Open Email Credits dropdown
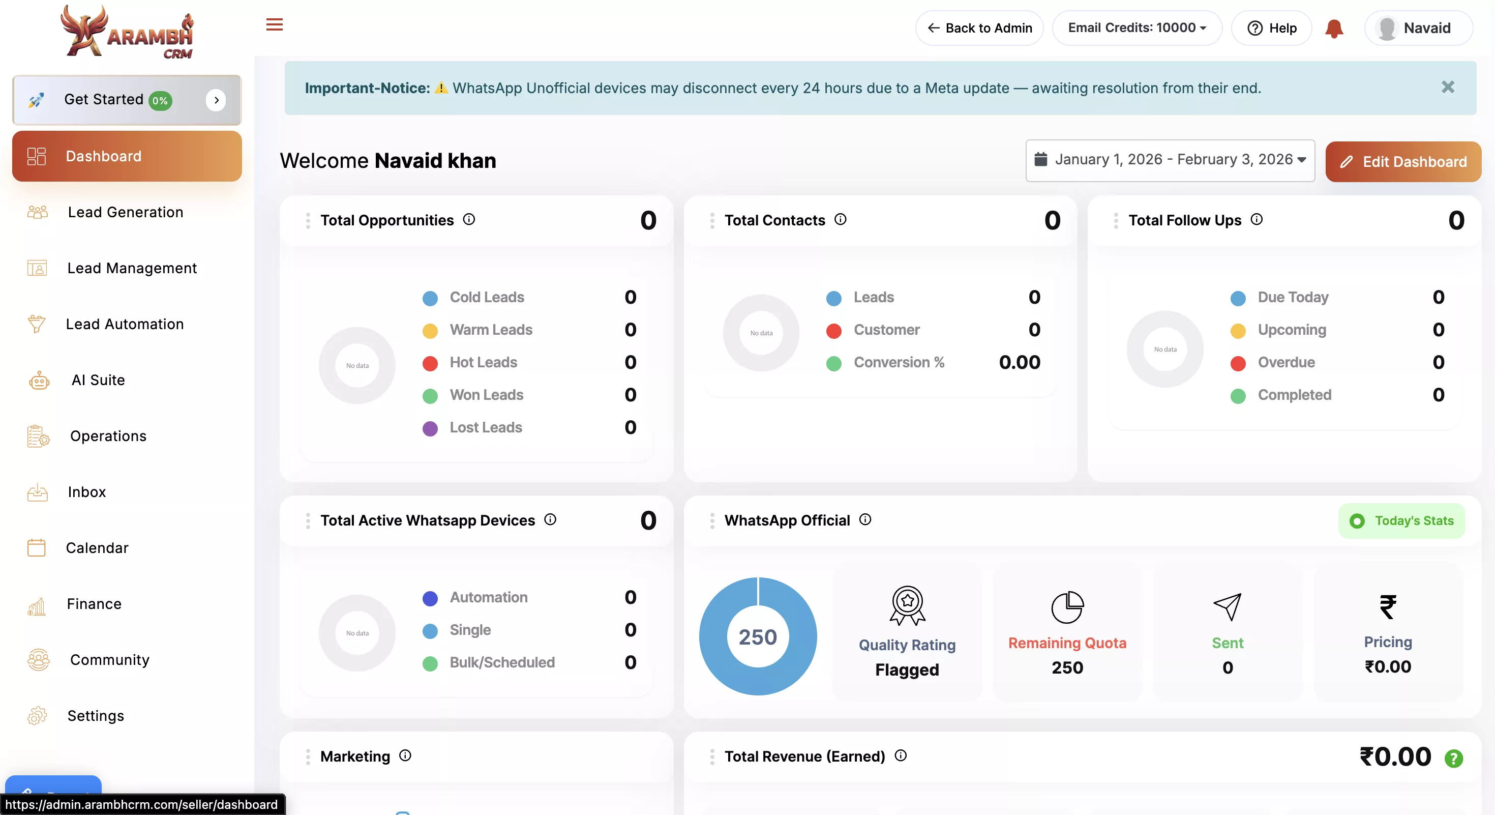Viewport: 1495px width, 815px height. [x=1137, y=28]
